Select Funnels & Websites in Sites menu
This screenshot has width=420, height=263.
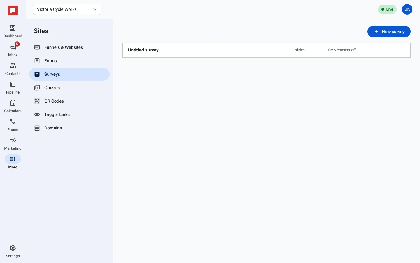point(69,47)
